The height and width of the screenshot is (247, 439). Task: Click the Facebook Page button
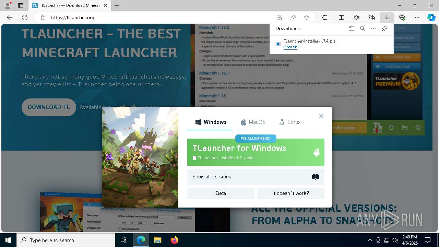coord(397,67)
